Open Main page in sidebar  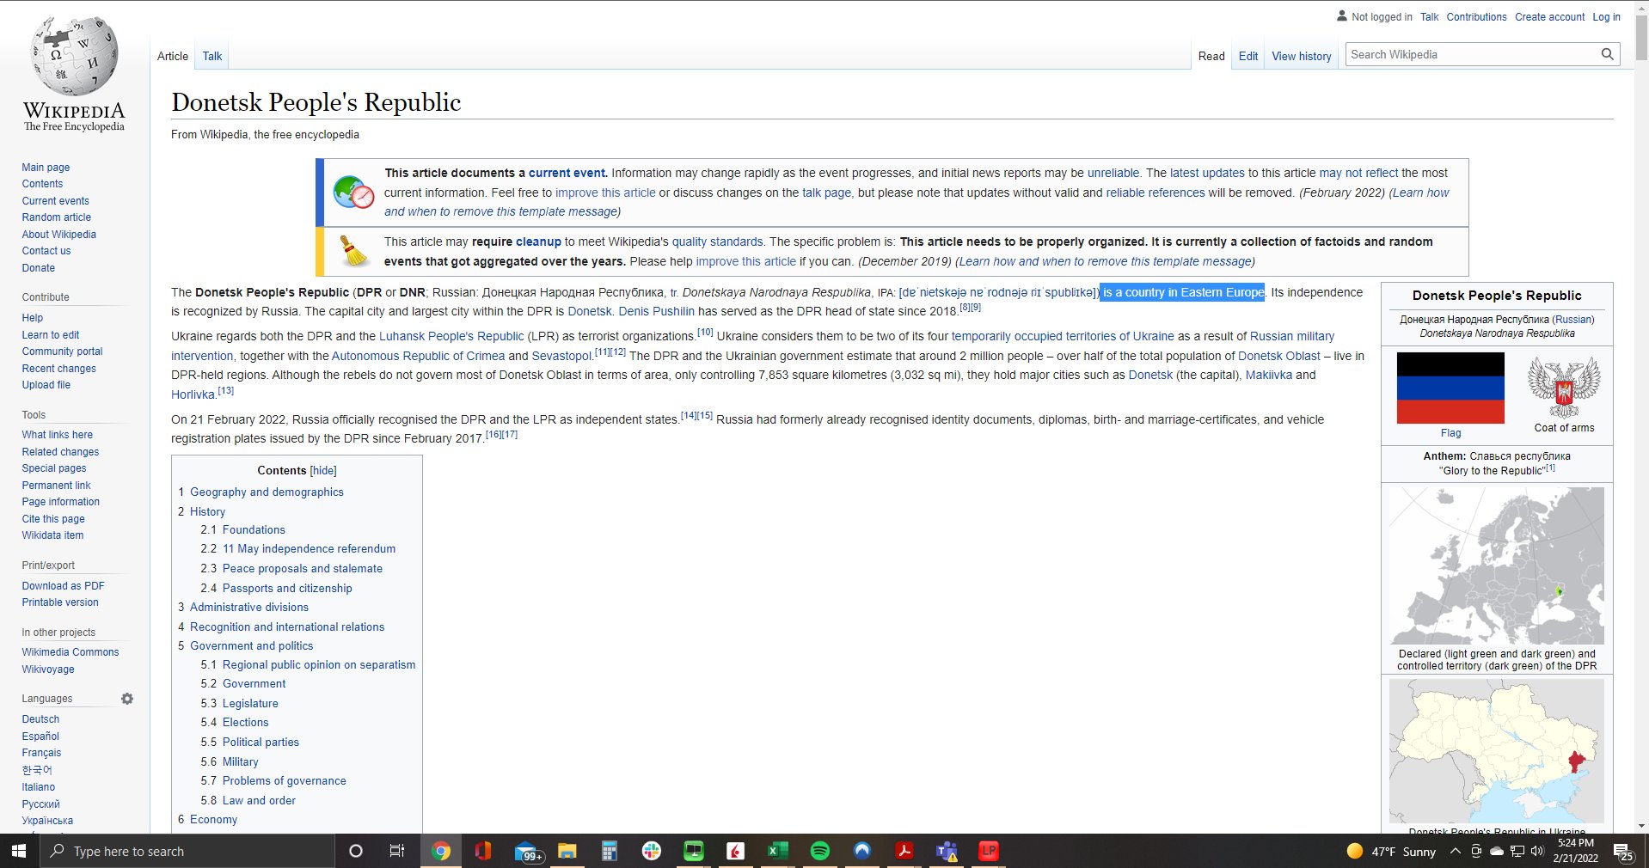tap(46, 168)
